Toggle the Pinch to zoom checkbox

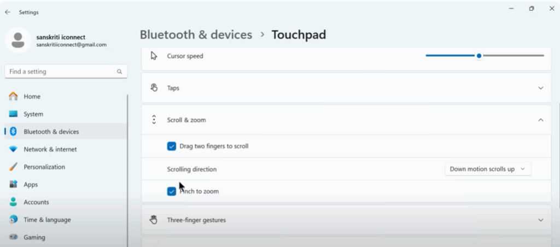click(x=172, y=191)
